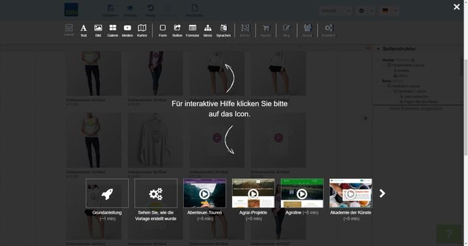Screen dimensions: 468x246
Task: Click the Grundanleitung label
Action: pyautogui.click(x=107, y=213)
